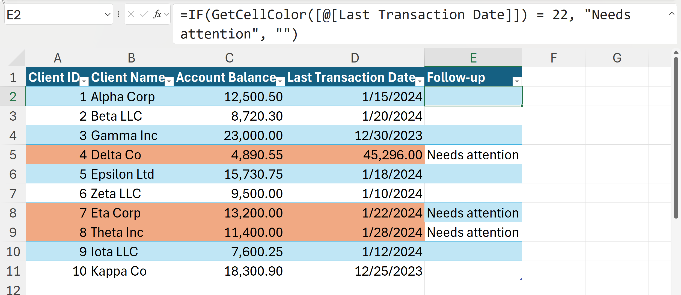Select column E header
681x295 pixels.
pyautogui.click(x=473, y=58)
